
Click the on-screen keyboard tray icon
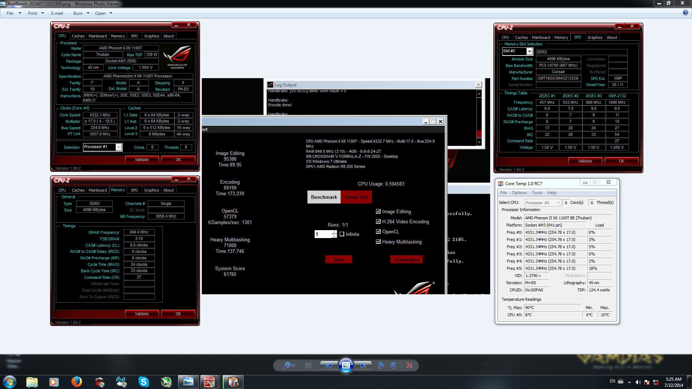pyautogui.click(x=621, y=381)
